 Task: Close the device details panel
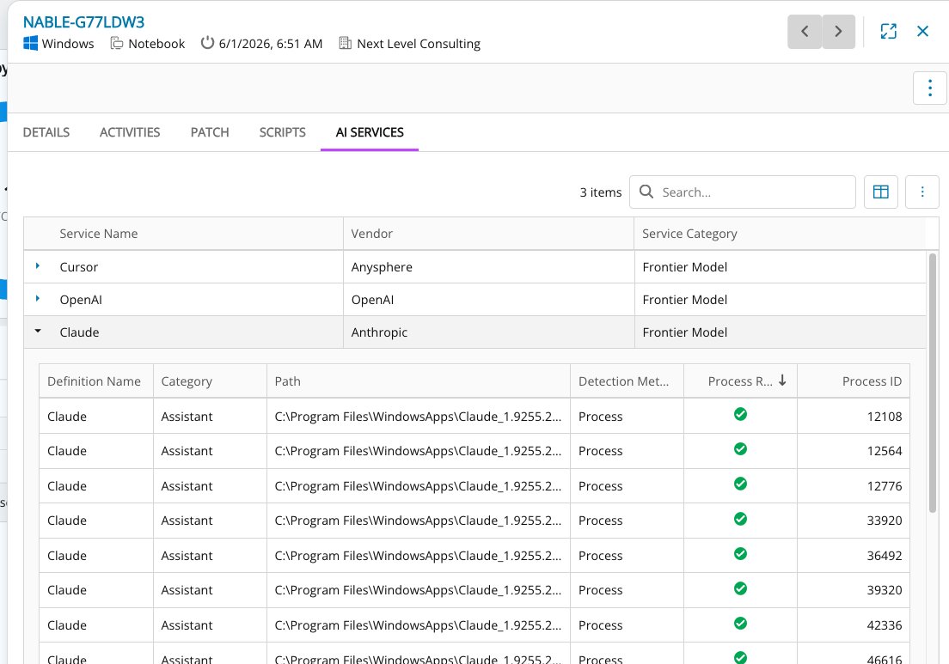click(922, 32)
